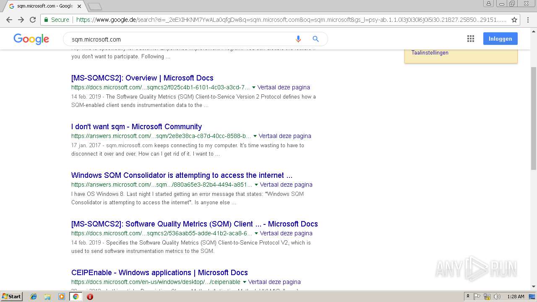Click 'Vertaal deze pagina' for SQM Consolidator
Image resolution: width=537 pixels, height=302 pixels.
click(x=286, y=185)
